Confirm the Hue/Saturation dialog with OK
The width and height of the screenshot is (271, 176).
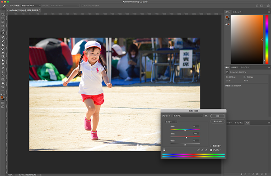point(218,116)
